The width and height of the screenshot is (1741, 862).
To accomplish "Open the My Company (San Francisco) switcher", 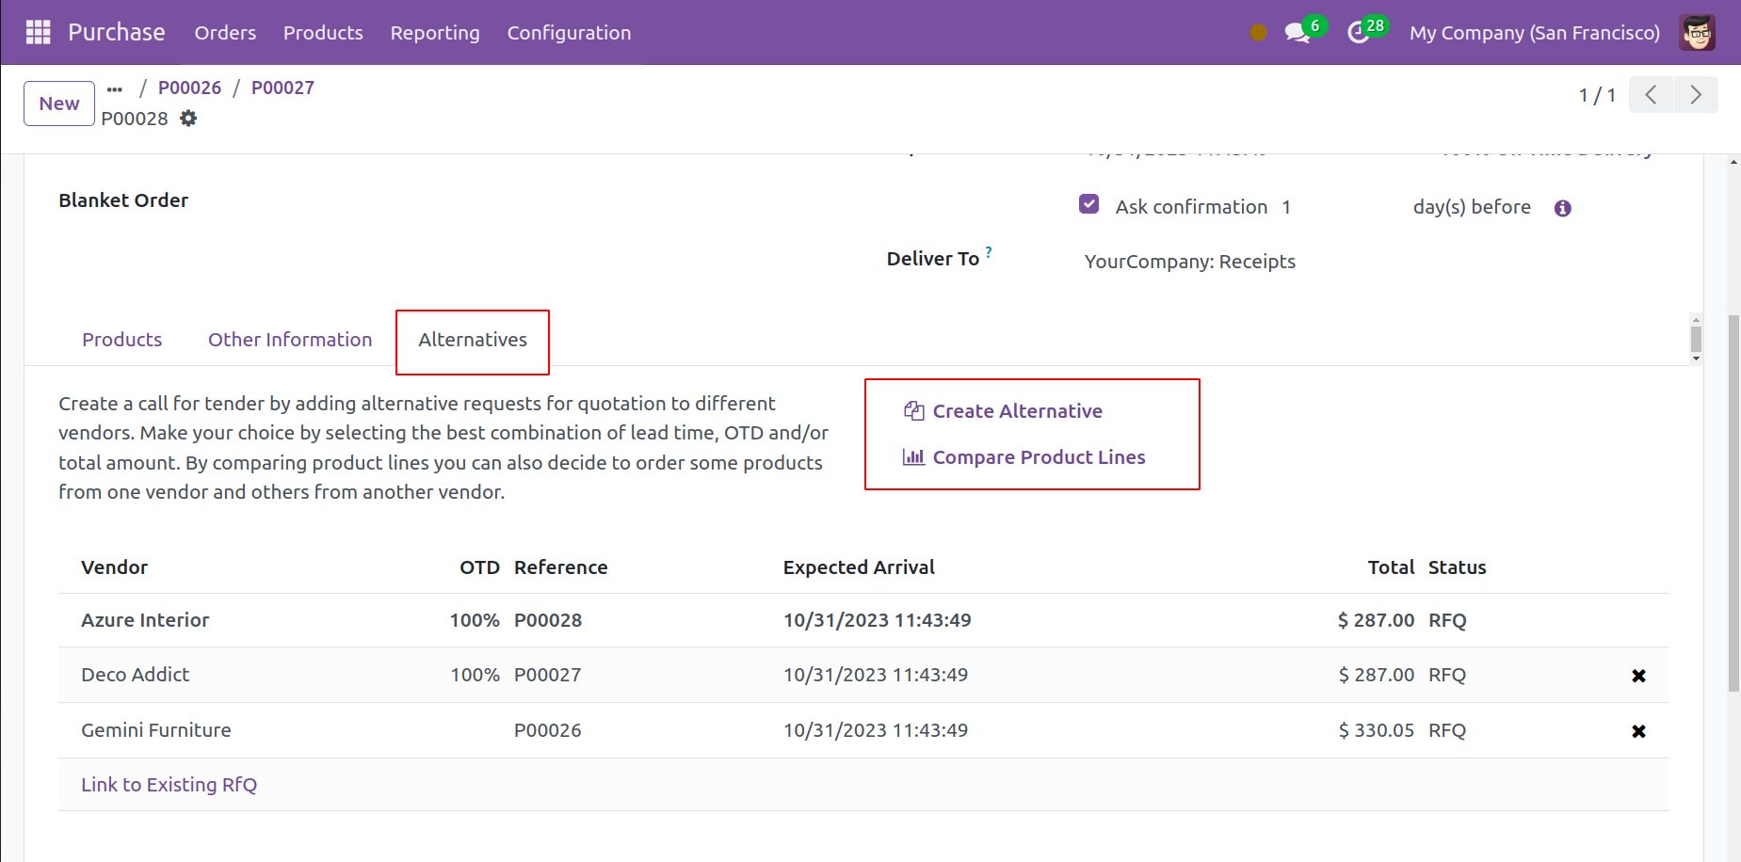I will coord(1535,33).
